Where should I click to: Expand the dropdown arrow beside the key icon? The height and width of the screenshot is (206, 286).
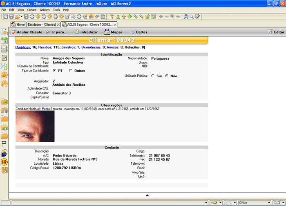point(220,202)
